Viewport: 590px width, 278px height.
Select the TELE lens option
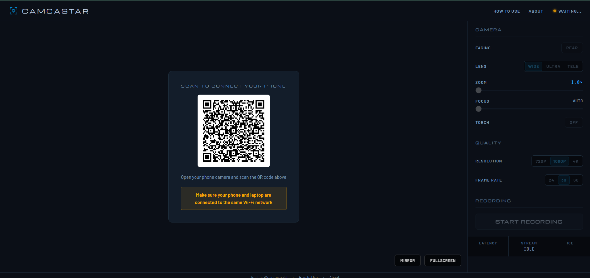[573, 67]
